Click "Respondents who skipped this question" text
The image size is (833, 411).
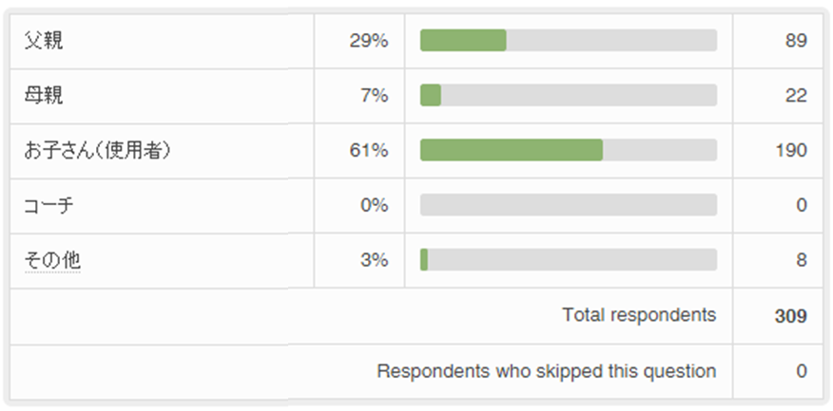[546, 371]
